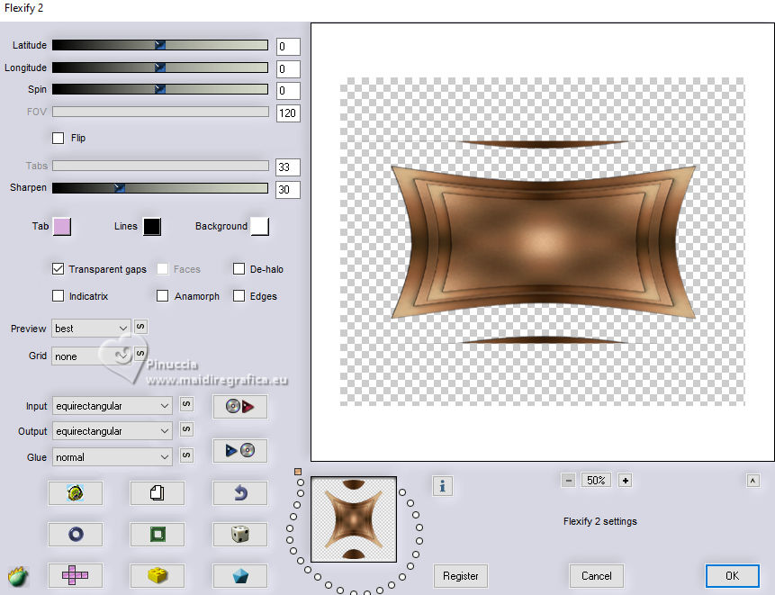Click the S button beside Output
Screen dimensions: 775x595
(x=186, y=429)
